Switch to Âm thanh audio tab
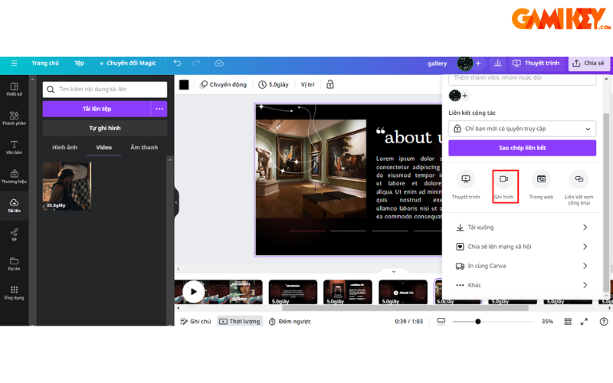This screenshot has height=383, width=613. point(144,147)
